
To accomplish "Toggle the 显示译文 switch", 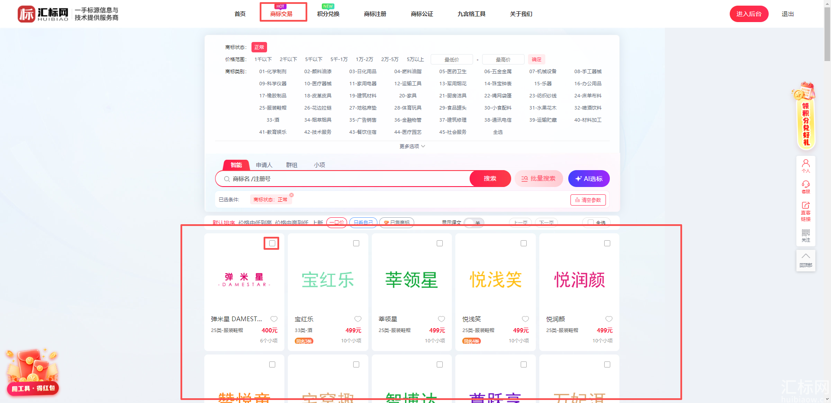I will [x=473, y=222].
